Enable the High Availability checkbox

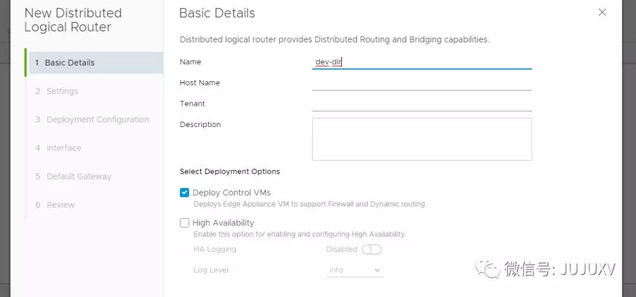(184, 223)
